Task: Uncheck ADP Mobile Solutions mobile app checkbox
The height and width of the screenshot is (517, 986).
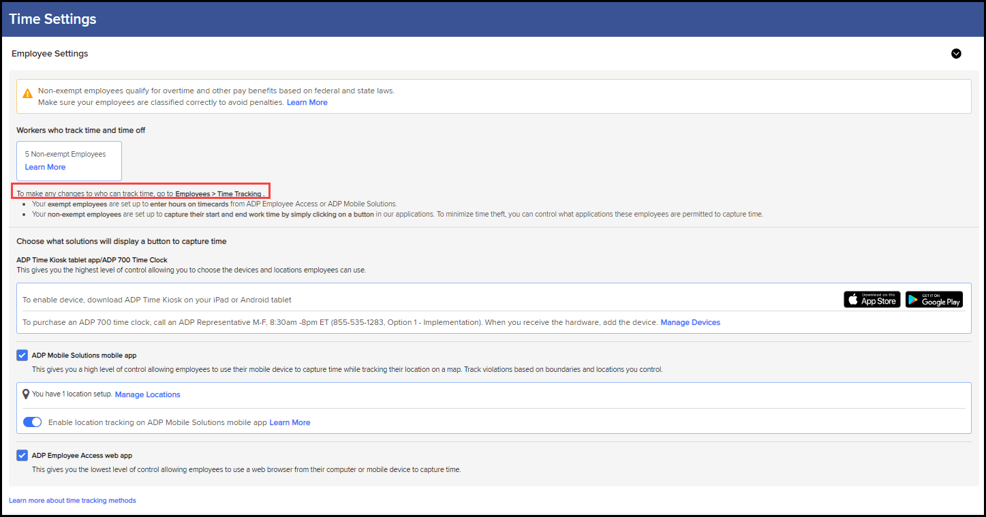Action: (22, 356)
